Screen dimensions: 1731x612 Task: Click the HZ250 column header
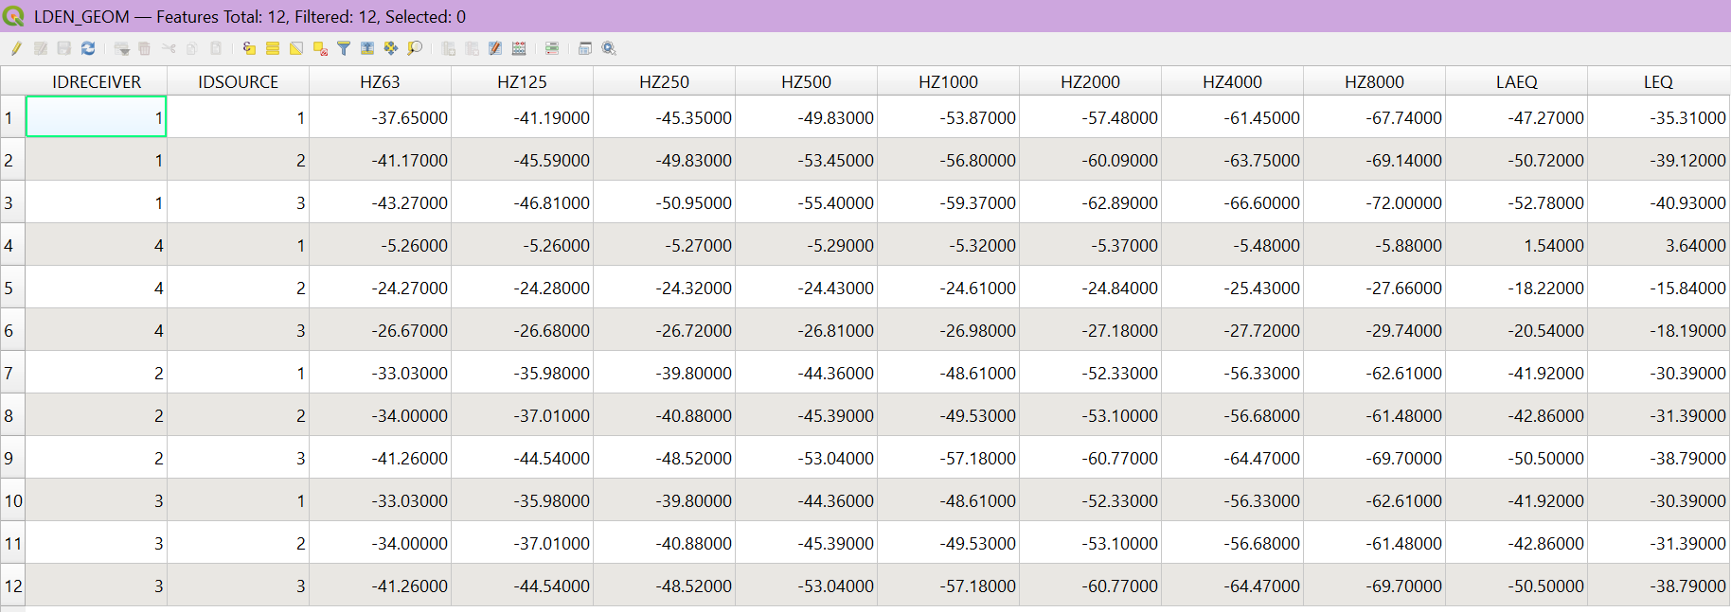tap(665, 82)
